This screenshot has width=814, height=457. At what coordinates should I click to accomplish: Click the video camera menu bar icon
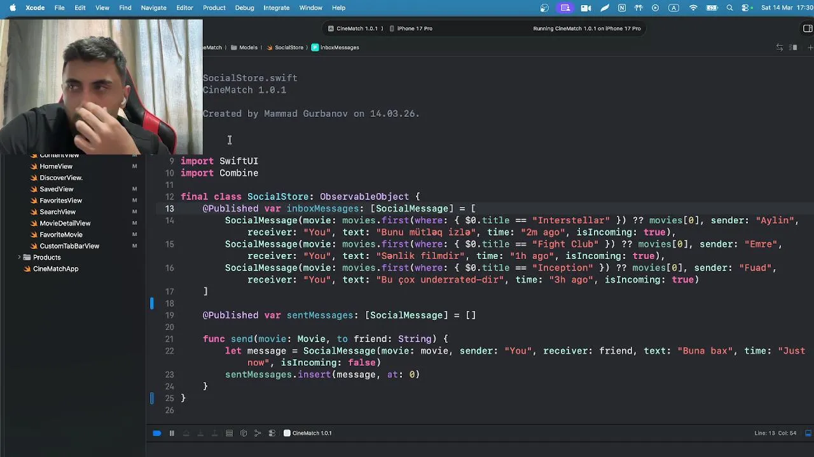pyautogui.click(x=586, y=8)
